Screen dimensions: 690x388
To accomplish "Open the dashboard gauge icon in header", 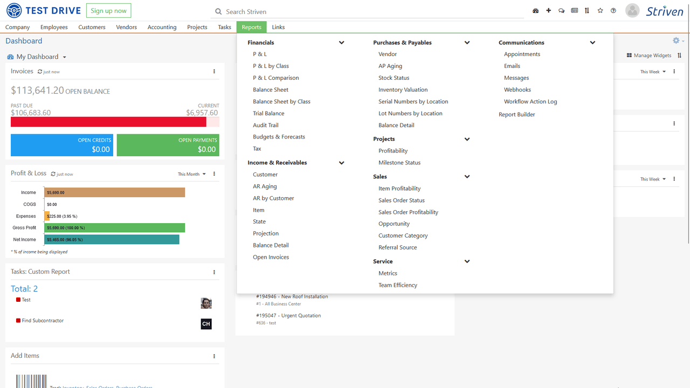I will click(535, 11).
